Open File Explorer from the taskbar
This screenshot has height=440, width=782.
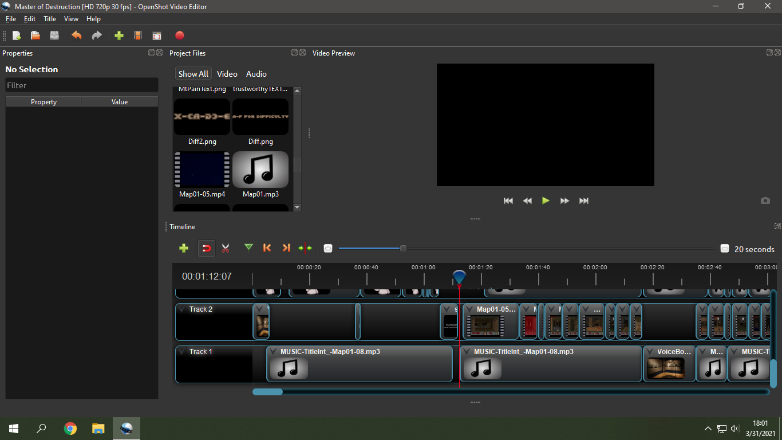coord(98,429)
